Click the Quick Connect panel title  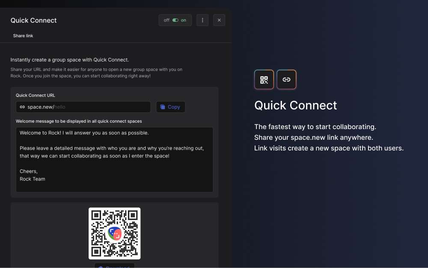(33, 21)
